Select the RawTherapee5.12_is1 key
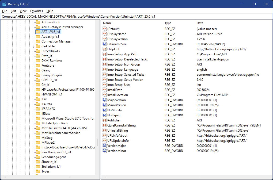Viewport: 273px width, 180px height. click(56, 152)
